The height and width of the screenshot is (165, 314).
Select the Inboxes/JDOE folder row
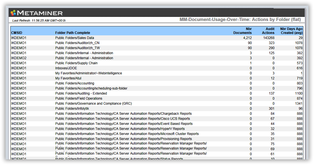pyautogui.click(x=157, y=68)
